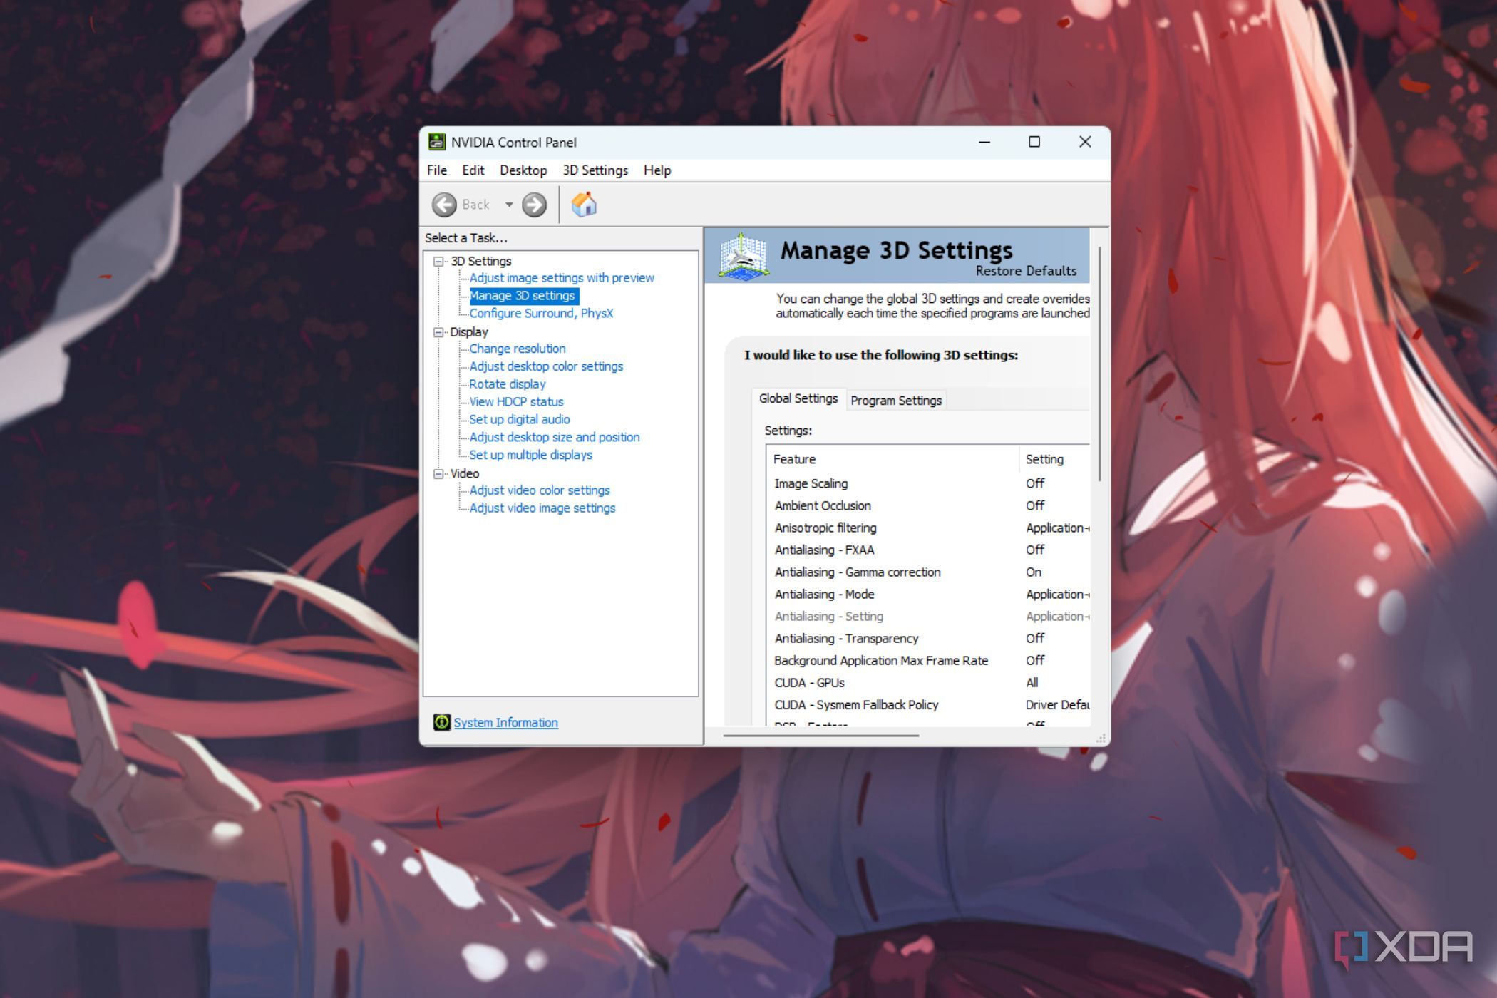Screen dimensions: 1497x998
Task: Open the Desktop menu
Action: pyautogui.click(x=523, y=170)
